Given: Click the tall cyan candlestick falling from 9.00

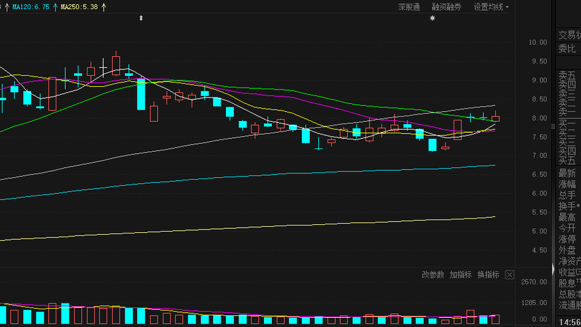Looking at the screenshot, I should click(x=141, y=94).
